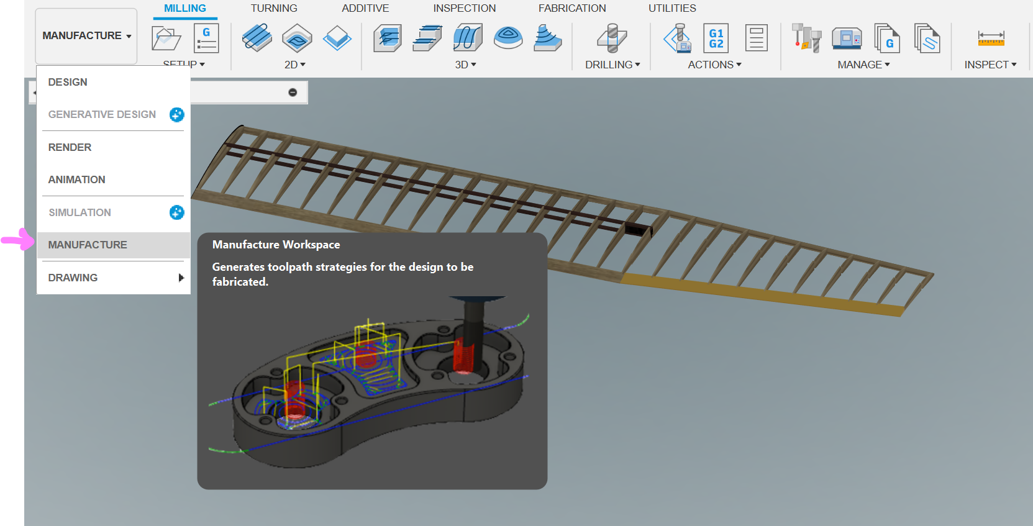The image size is (1033, 526).
Task: Open the Tool Library icon
Action: tap(806, 39)
